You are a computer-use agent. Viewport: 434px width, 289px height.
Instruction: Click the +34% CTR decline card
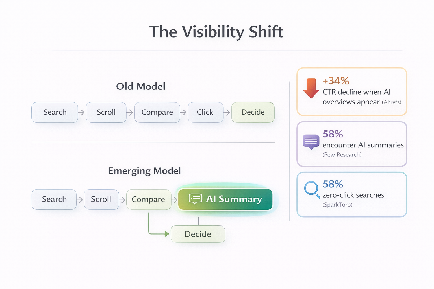click(352, 92)
